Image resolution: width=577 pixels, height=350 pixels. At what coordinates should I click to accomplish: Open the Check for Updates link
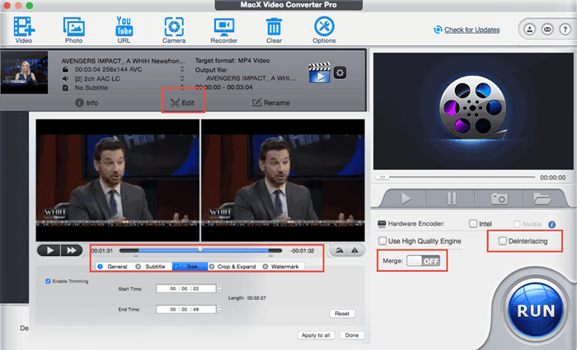471,30
